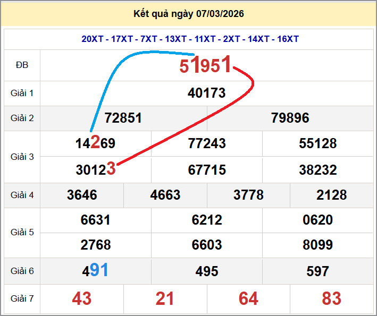Select the Giải 6 number 597

tap(317, 271)
